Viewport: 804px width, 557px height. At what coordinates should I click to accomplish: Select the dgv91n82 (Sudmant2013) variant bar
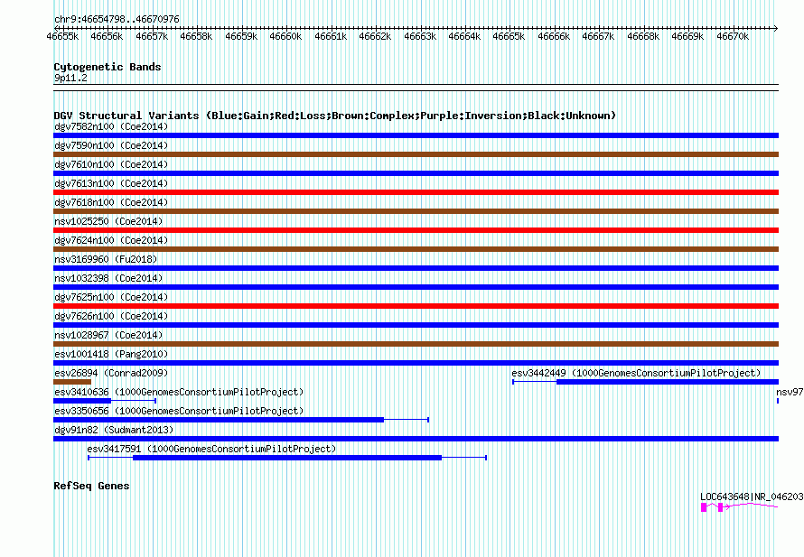click(416, 439)
